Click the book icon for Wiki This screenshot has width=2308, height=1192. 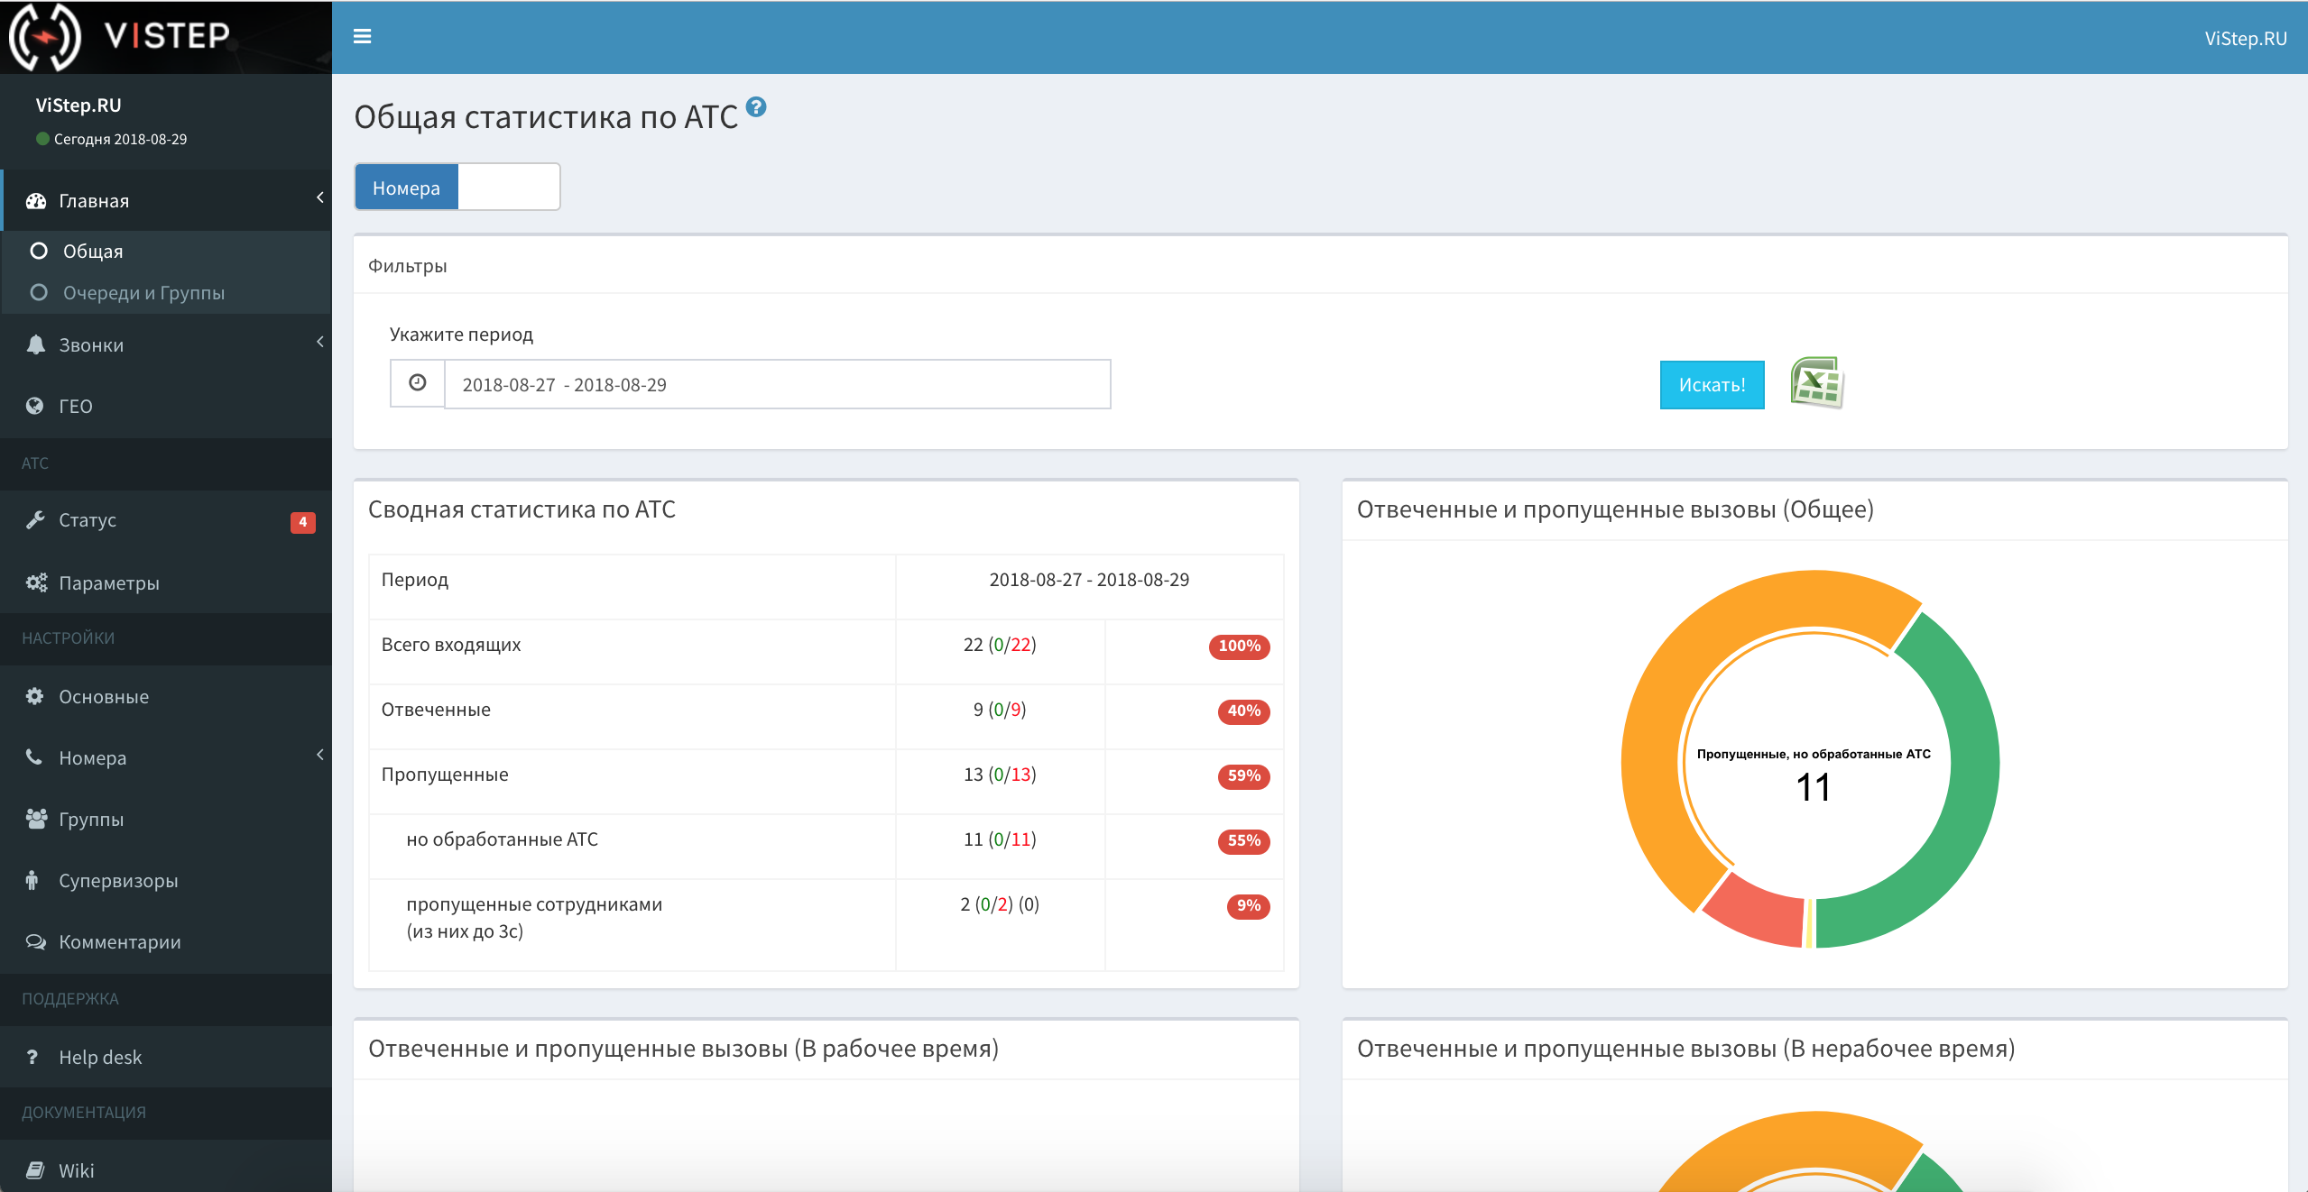[x=35, y=1170]
